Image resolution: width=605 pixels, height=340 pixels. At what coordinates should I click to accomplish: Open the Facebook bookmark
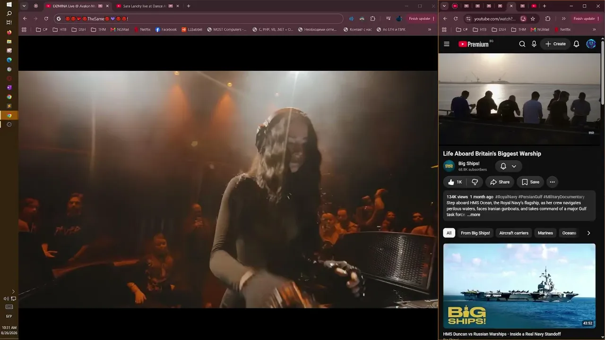[166, 29]
